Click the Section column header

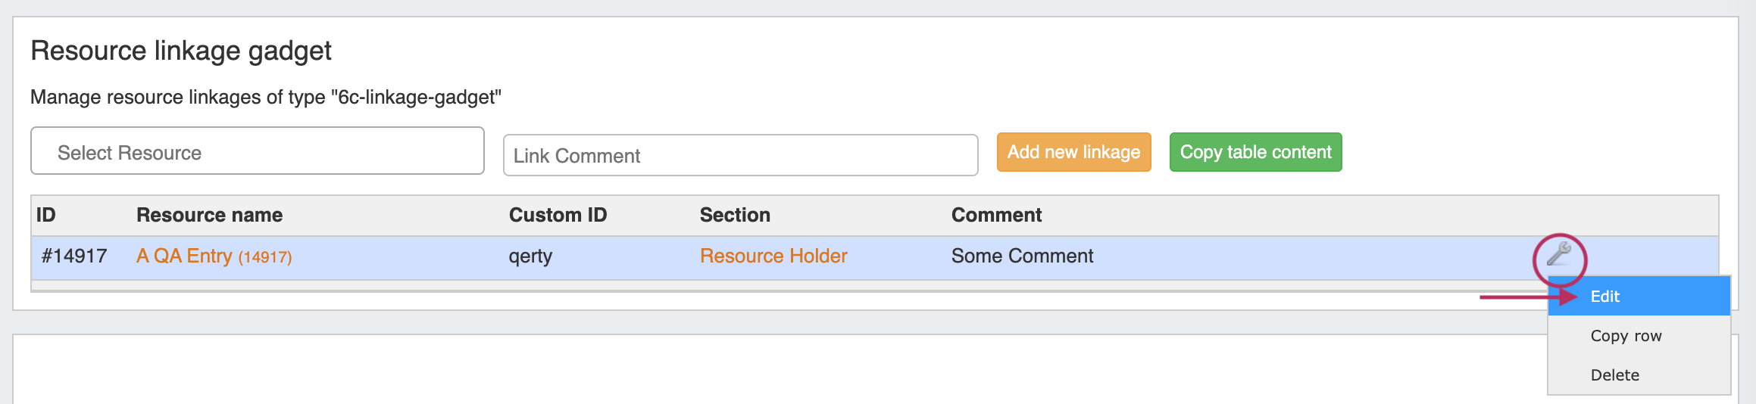pos(734,216)
